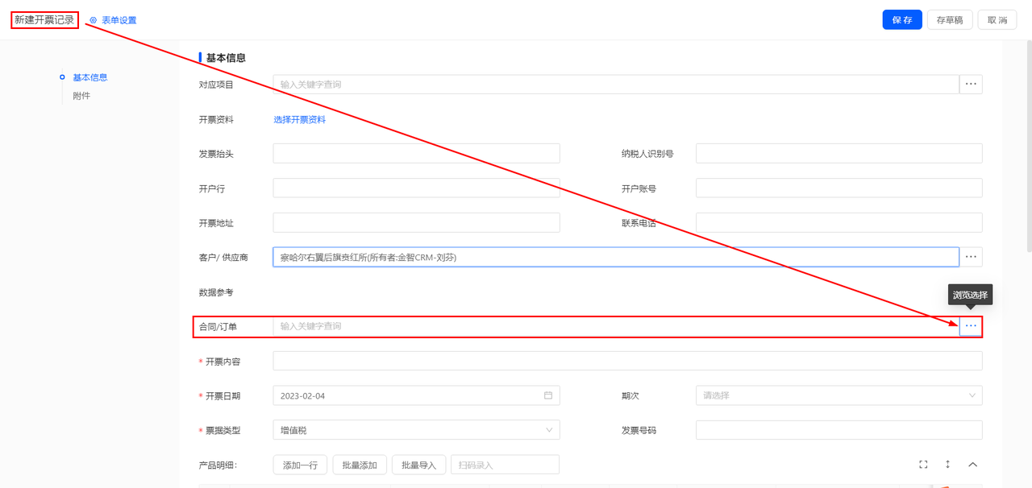The height and width of the screenshot is (488, 1032).
Task: Jump to 附件 section in sidebar
Action: pos(81,96)
